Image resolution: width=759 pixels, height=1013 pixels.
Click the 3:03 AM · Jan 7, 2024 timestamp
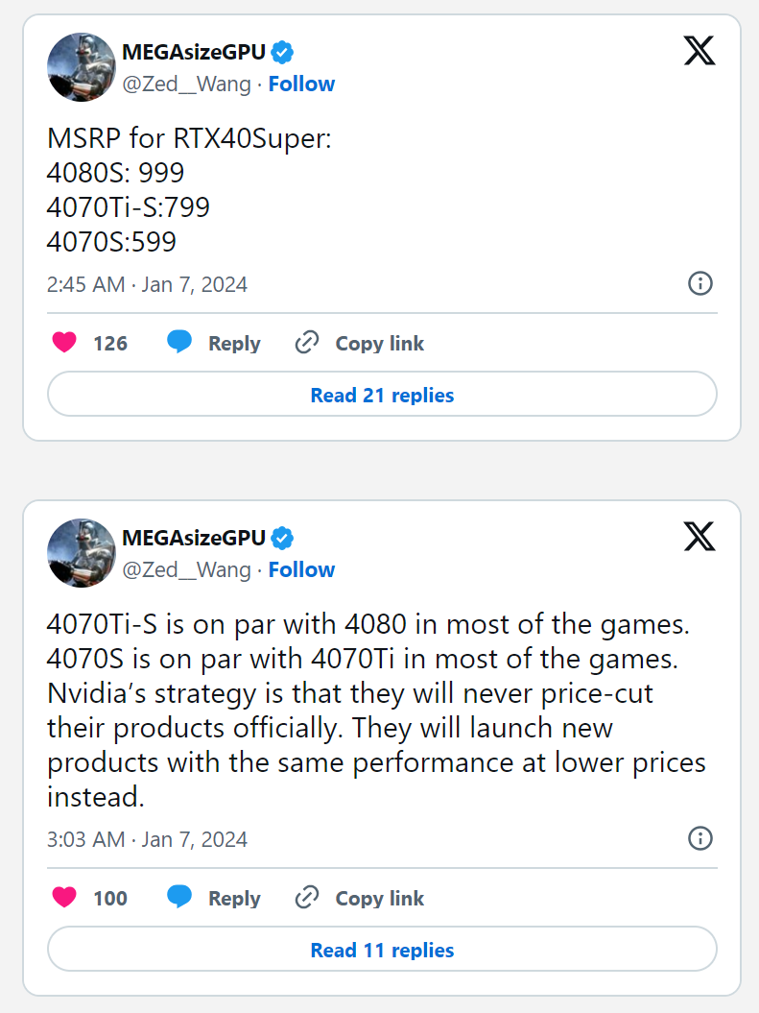(x=147, y=839)
